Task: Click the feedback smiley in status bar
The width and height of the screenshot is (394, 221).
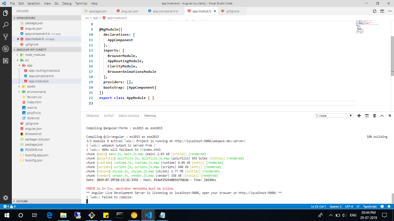Action: [382, 206]
